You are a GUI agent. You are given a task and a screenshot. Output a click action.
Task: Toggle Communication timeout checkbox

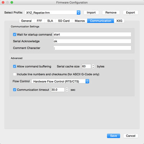point(14,90)
